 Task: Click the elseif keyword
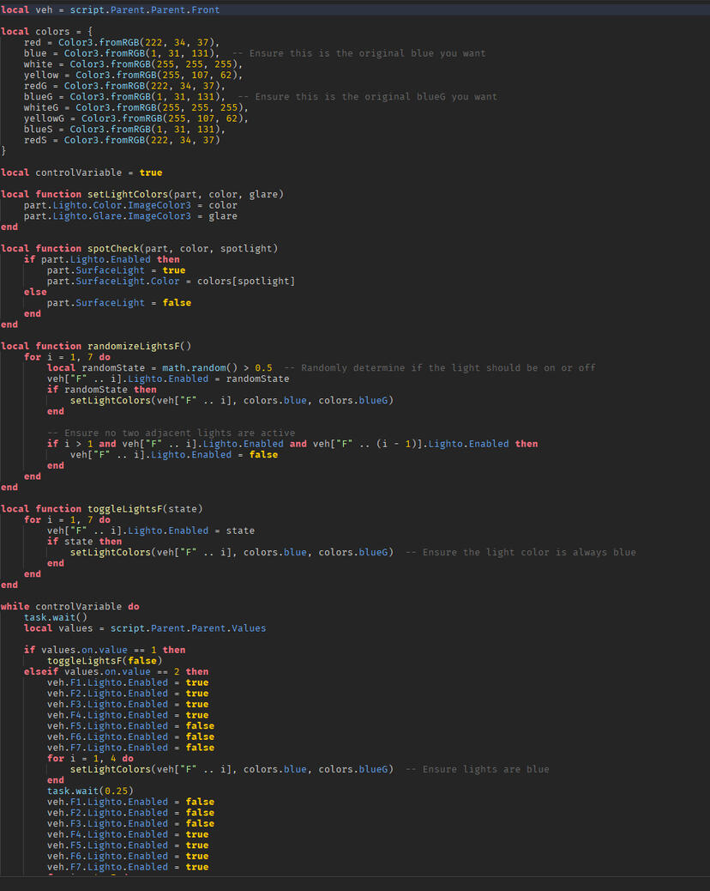tap(40, 671)
